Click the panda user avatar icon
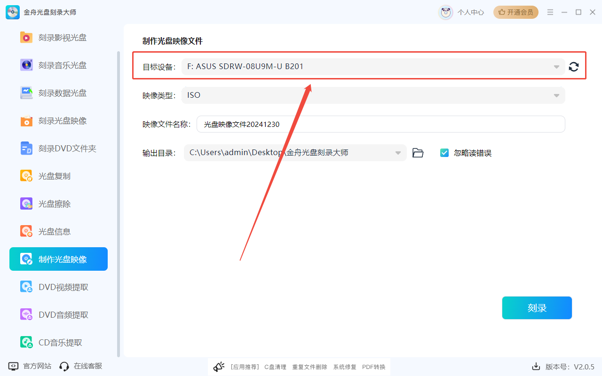Viewport: 602px width, 376px height. pos(445,12)
